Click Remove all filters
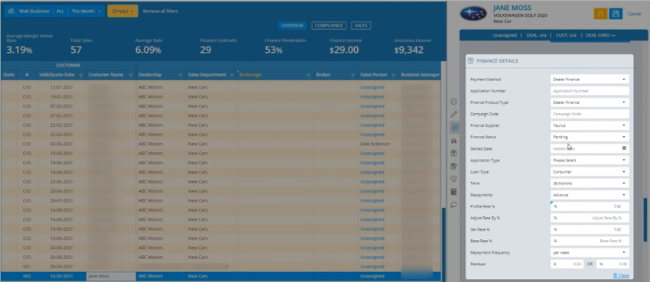 (x=161, y=11)
